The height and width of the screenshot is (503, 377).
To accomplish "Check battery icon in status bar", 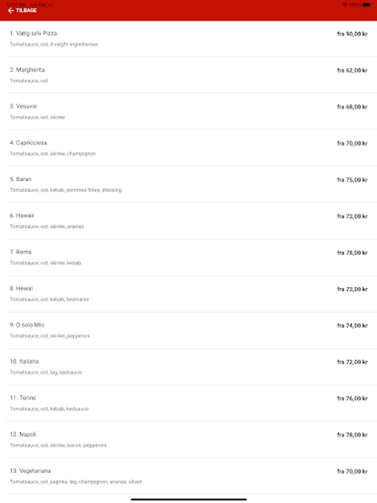I will [x=366, y=4].
